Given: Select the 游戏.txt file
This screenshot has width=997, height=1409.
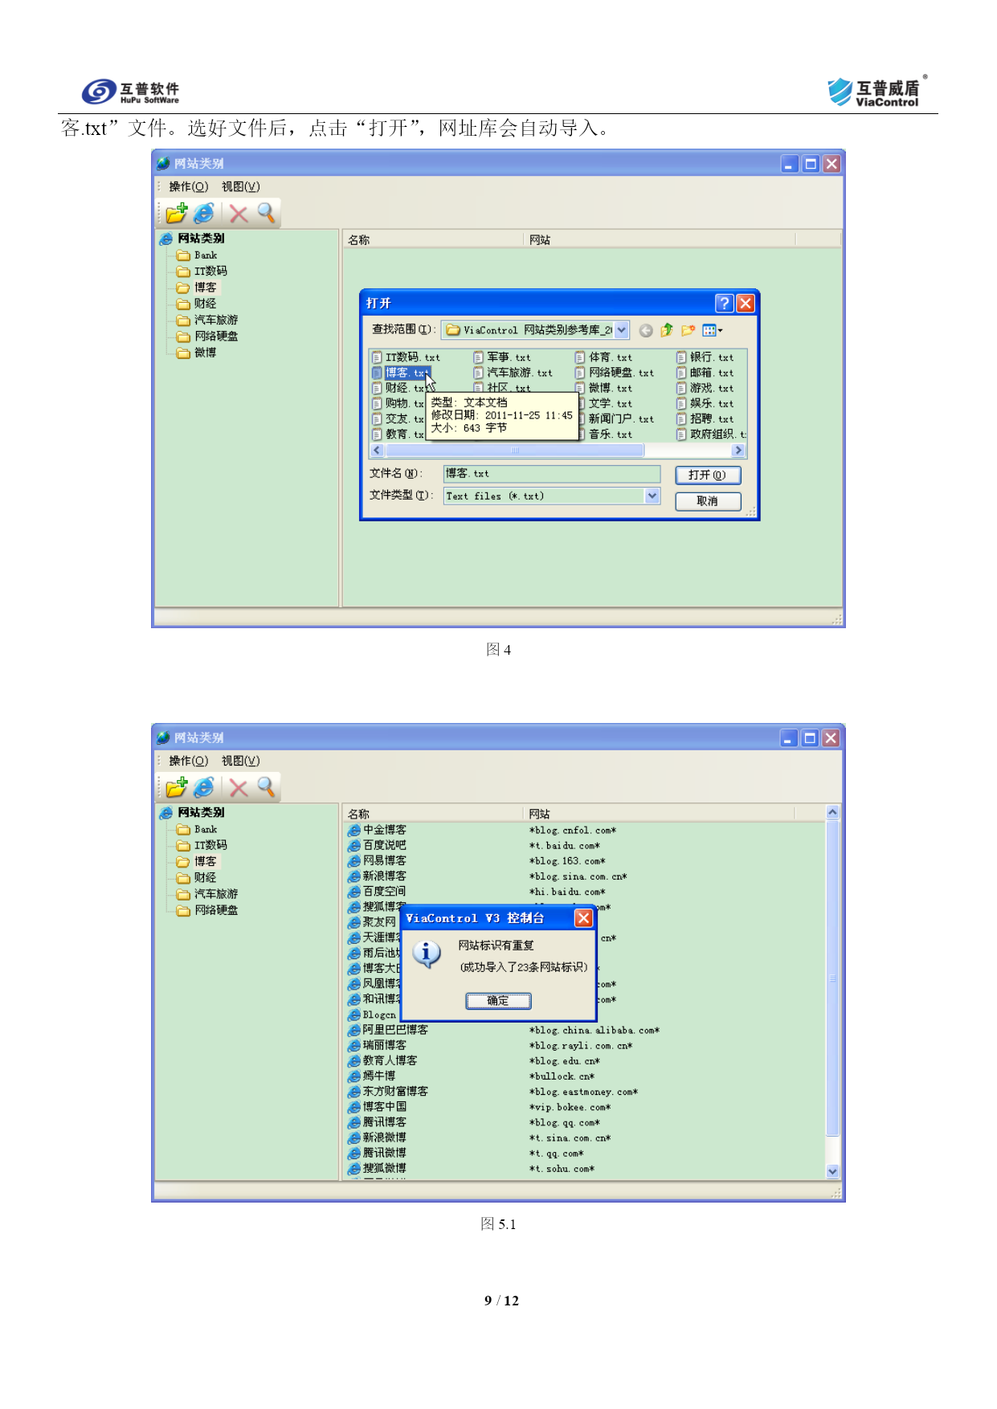Looking at the screenshot, I should click(x=705, y=388).
